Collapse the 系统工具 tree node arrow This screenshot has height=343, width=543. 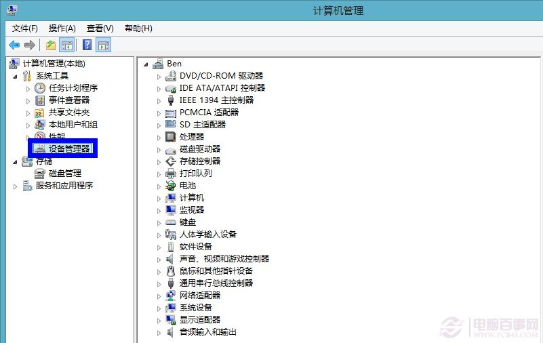click(x=15, y=76)
